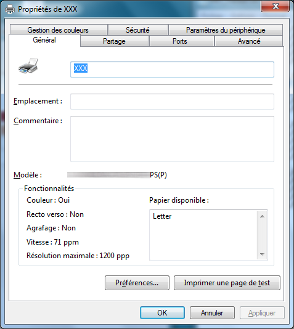294x329 pixels.
Task: Select the Général tab
Action: (44, 40)
